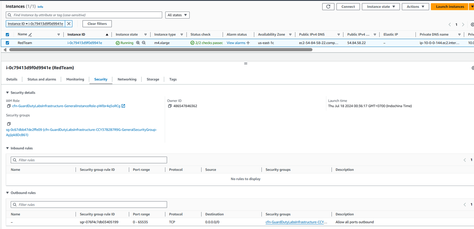474x229 pixels.
Task: Uncheck the RedTeam instance row checkbox
Action: click(x=7, y=43)
